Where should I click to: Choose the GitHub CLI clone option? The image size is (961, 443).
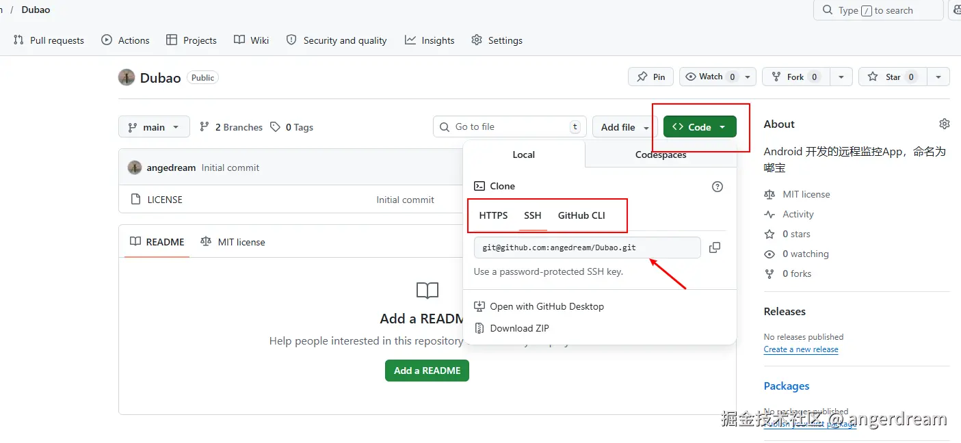pyautogui.click(x=581, y=215)
